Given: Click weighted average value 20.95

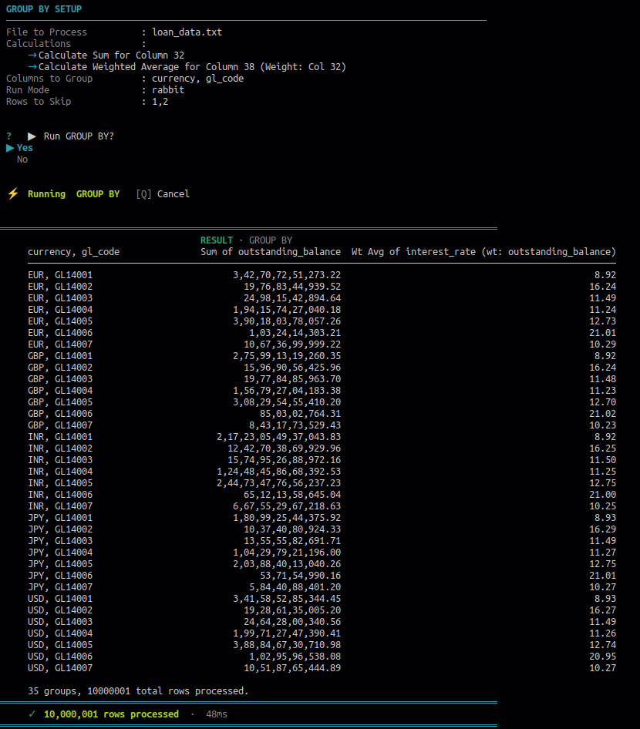Looking at the screenshot, I should coord(602,656).
